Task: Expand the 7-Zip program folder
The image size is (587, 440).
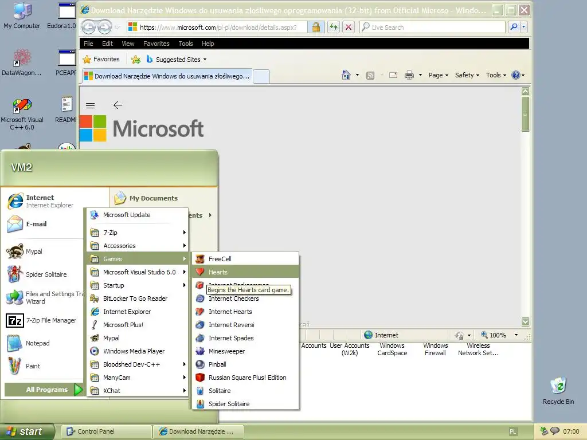Action: (138, 233)
